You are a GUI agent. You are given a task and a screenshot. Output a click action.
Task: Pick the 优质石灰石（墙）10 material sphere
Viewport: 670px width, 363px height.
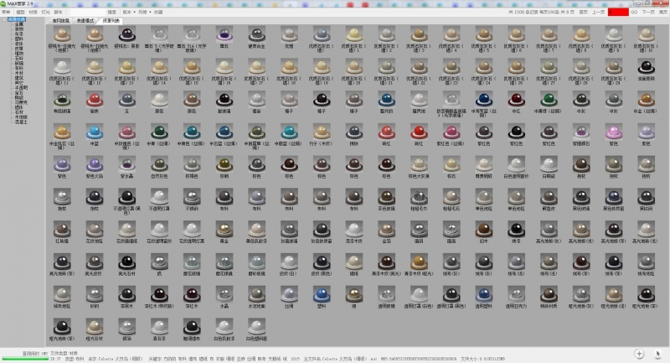(x=646, y=34)
